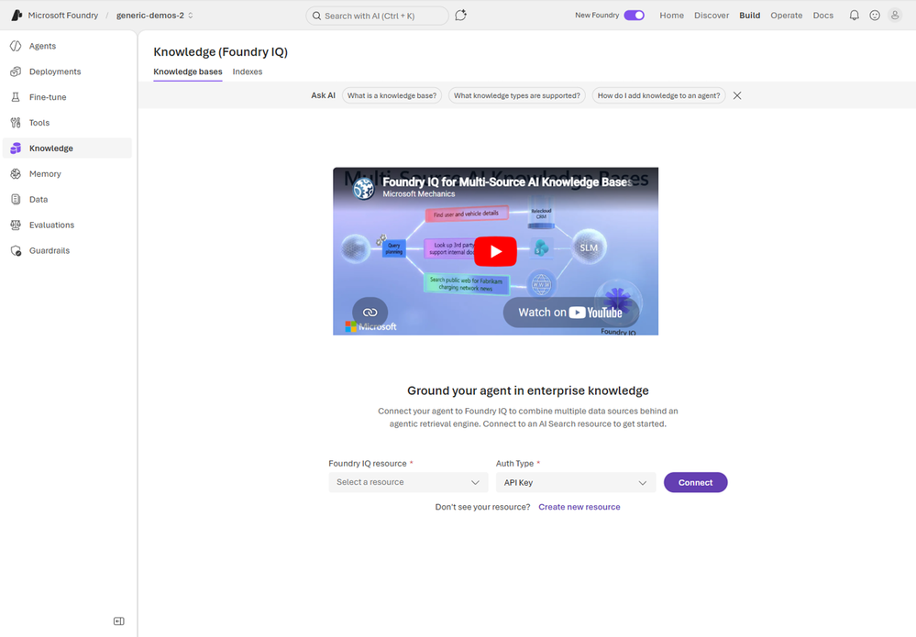Open the Memory sidebar icon
This screenshot has width=916, height=637.
tap(16, 174)
